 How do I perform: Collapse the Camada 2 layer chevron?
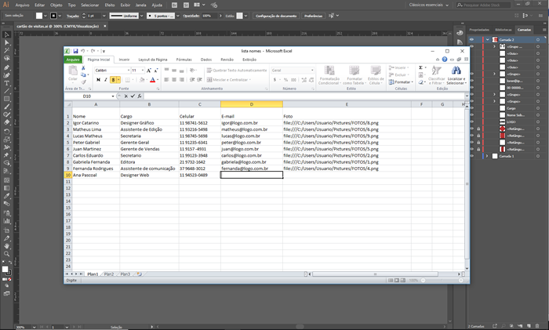487,39
